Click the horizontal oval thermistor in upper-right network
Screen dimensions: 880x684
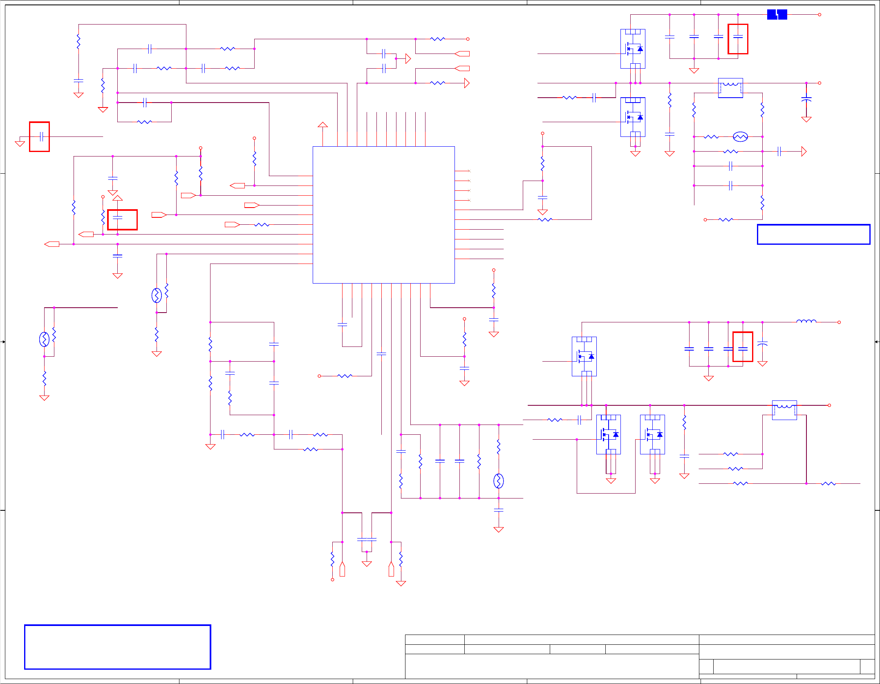[740, 137]
